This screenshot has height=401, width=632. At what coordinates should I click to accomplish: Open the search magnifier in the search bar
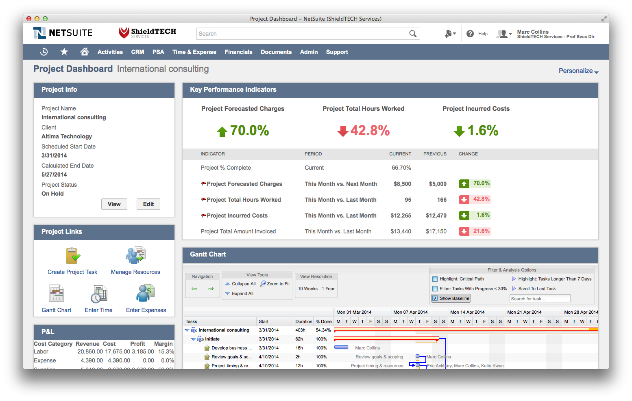[413, 34]
